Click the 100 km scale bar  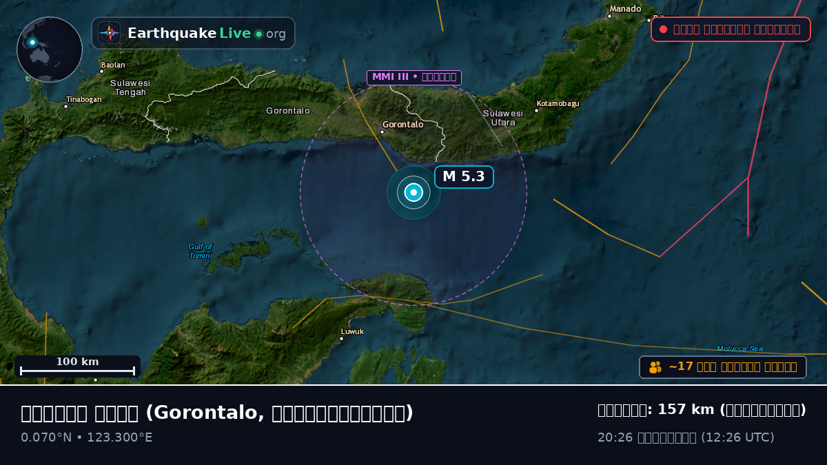tap(77, 366)
